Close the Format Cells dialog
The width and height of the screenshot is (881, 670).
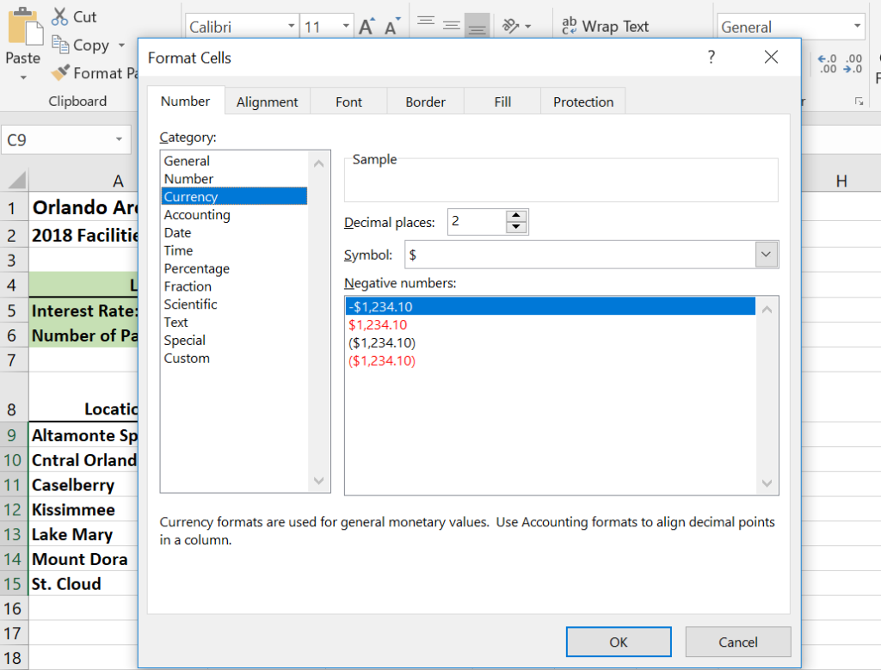(x=772, y=57)
